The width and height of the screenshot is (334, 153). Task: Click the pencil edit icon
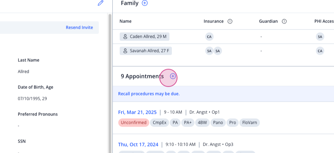100,3
